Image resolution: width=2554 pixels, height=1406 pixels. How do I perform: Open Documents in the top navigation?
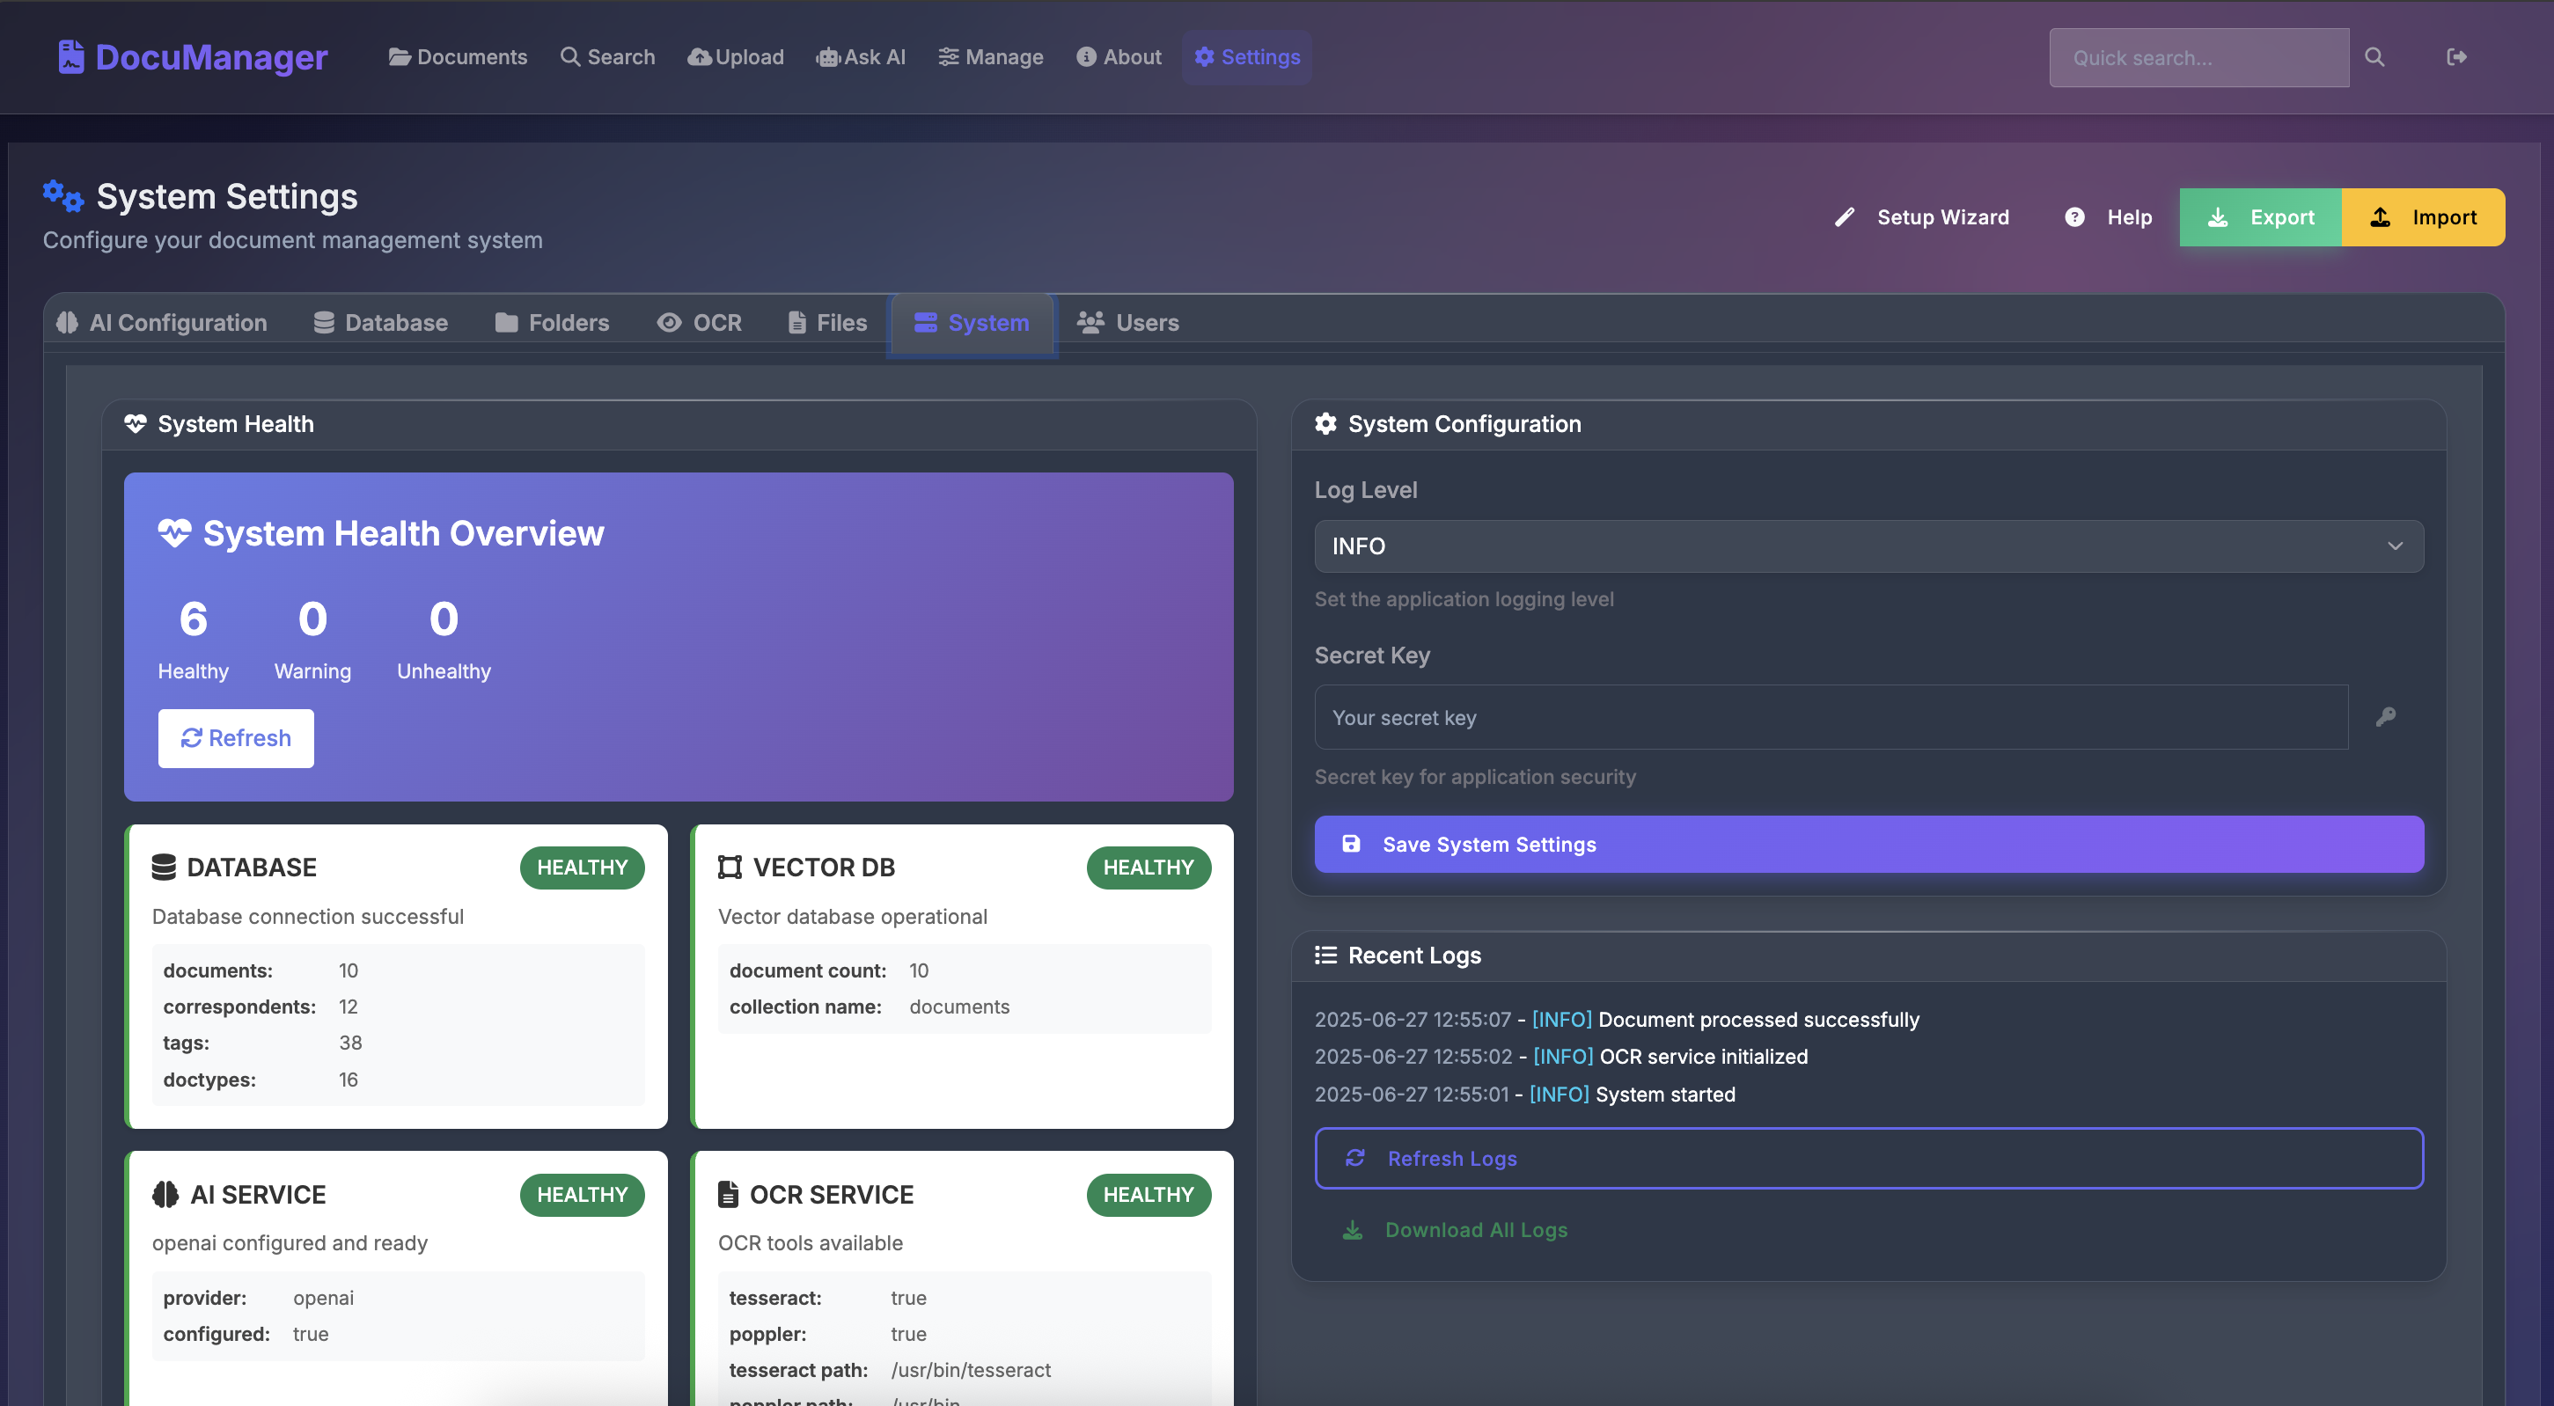pos(458,57)
